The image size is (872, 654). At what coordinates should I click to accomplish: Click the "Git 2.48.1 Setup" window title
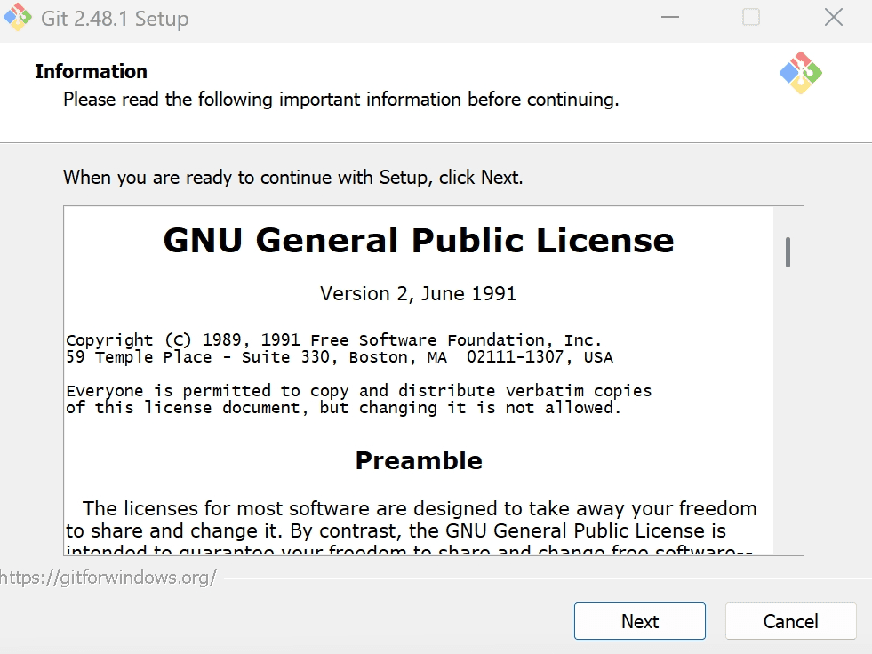[115, 19]
